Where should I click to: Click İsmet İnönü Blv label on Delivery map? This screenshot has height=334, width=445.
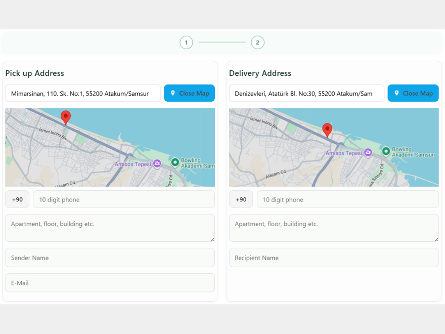point(264,122)
